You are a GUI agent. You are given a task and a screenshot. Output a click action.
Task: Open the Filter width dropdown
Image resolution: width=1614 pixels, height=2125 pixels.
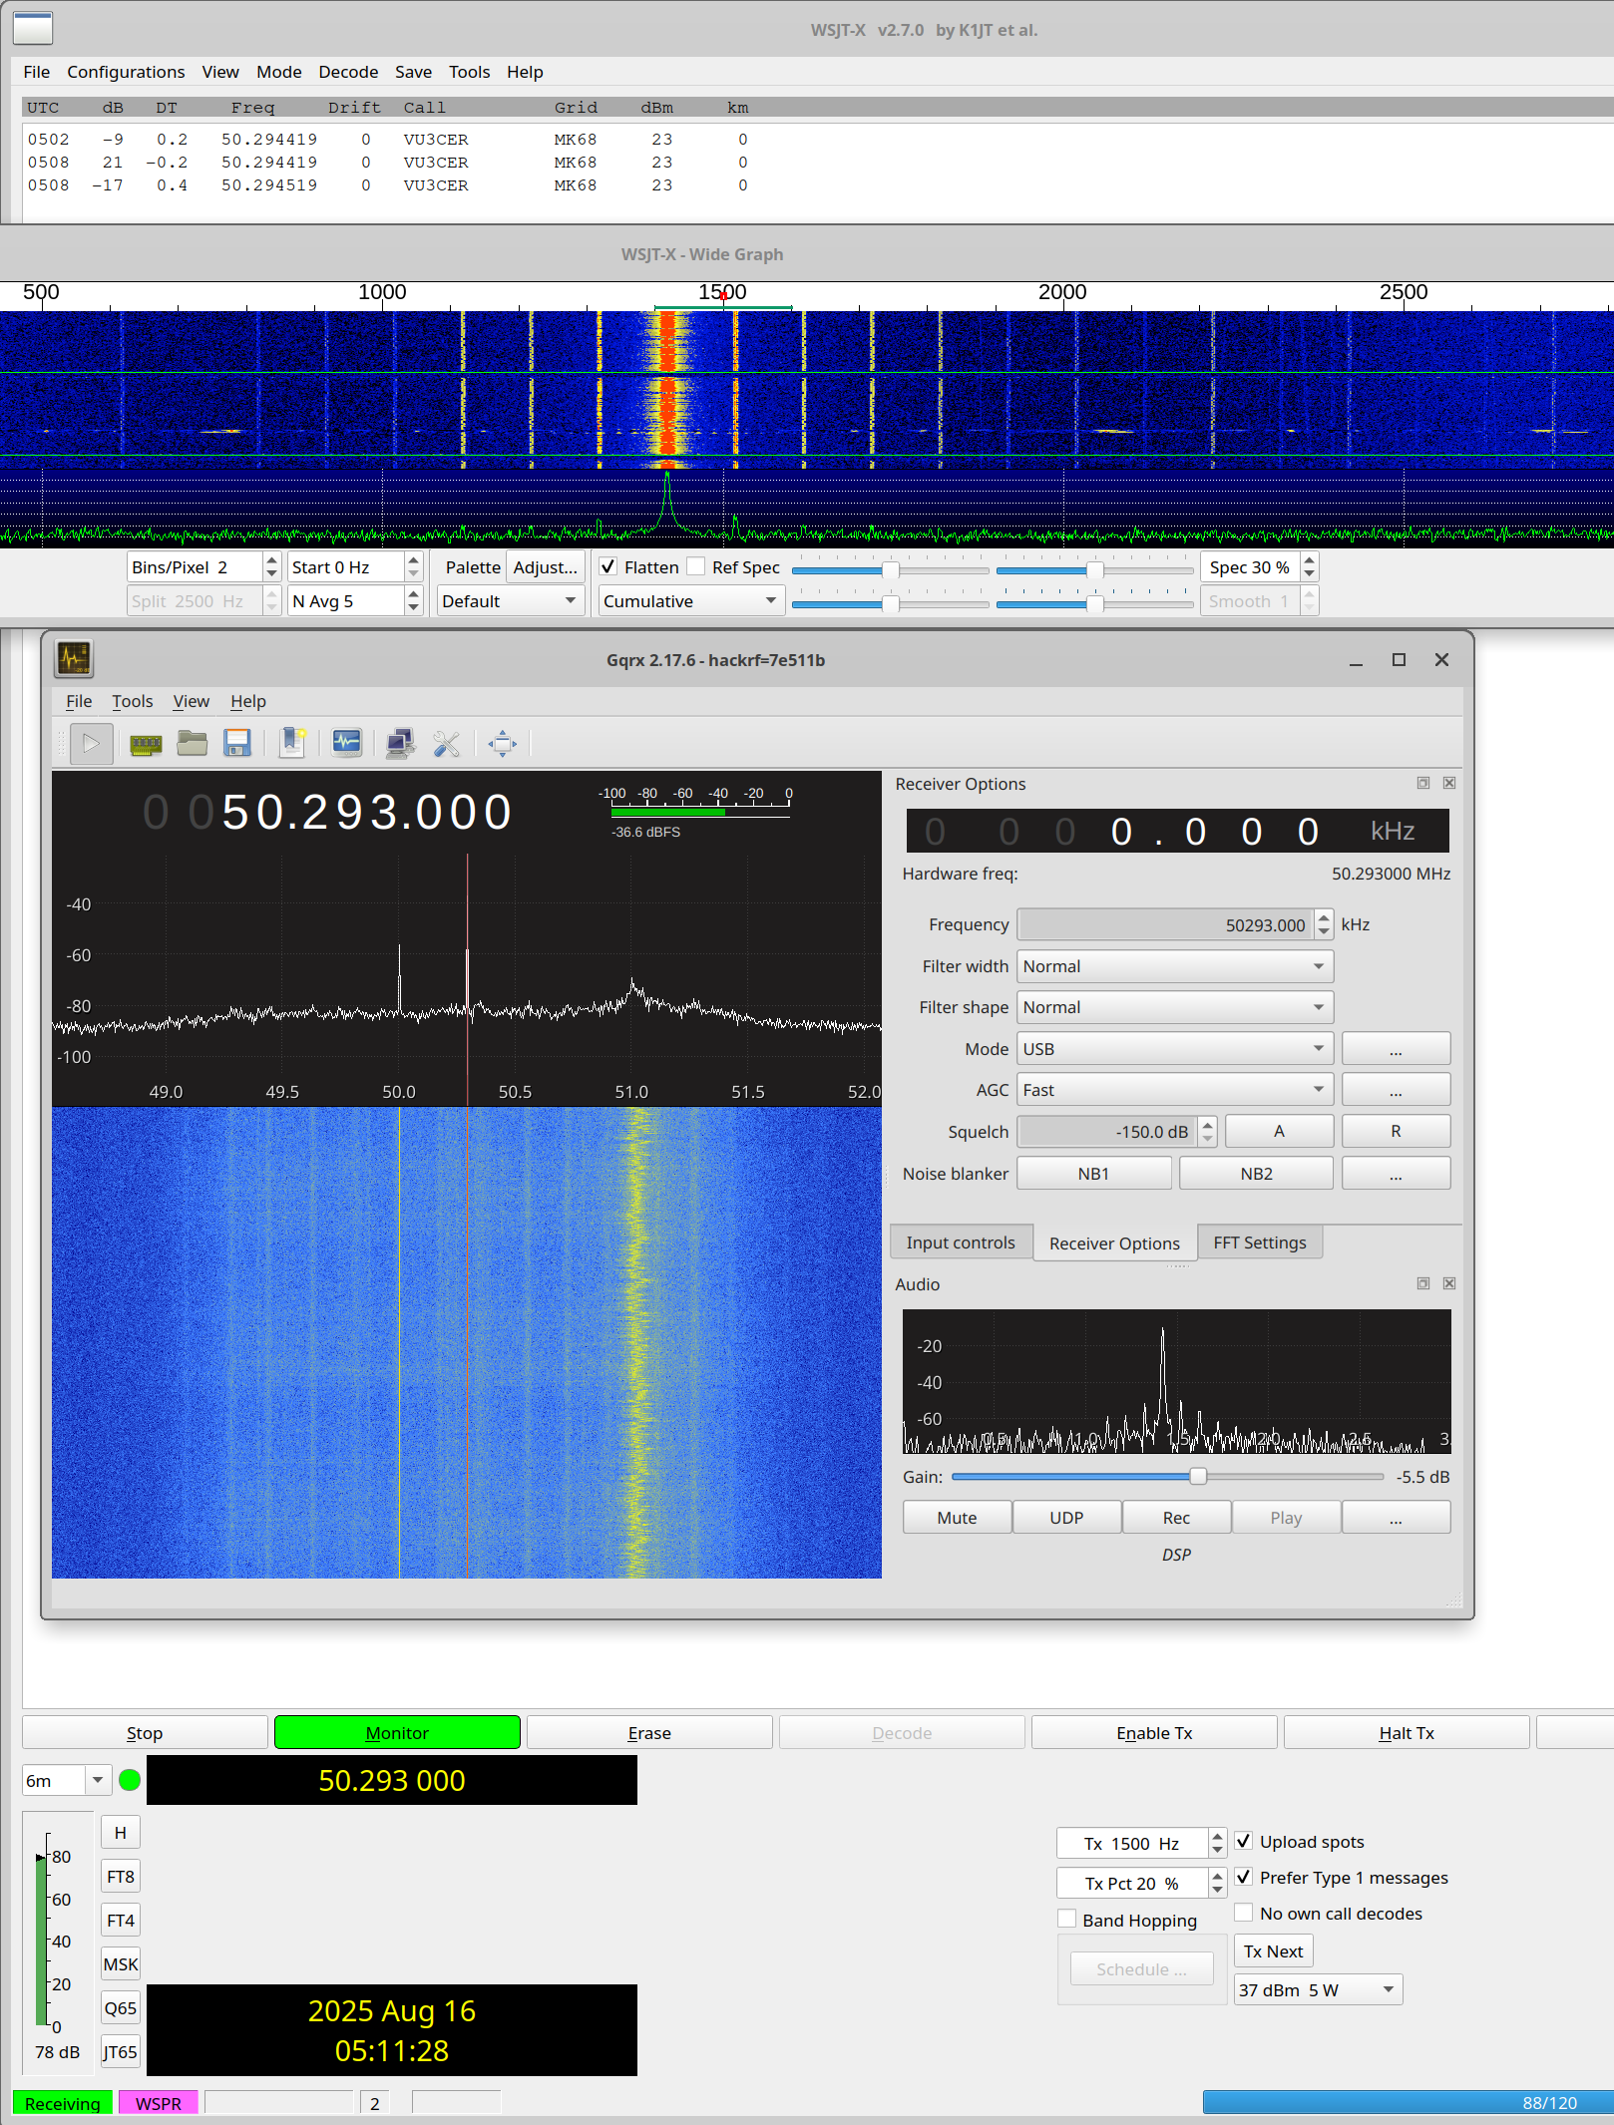pyautogui.click(x=1175, y=966)
